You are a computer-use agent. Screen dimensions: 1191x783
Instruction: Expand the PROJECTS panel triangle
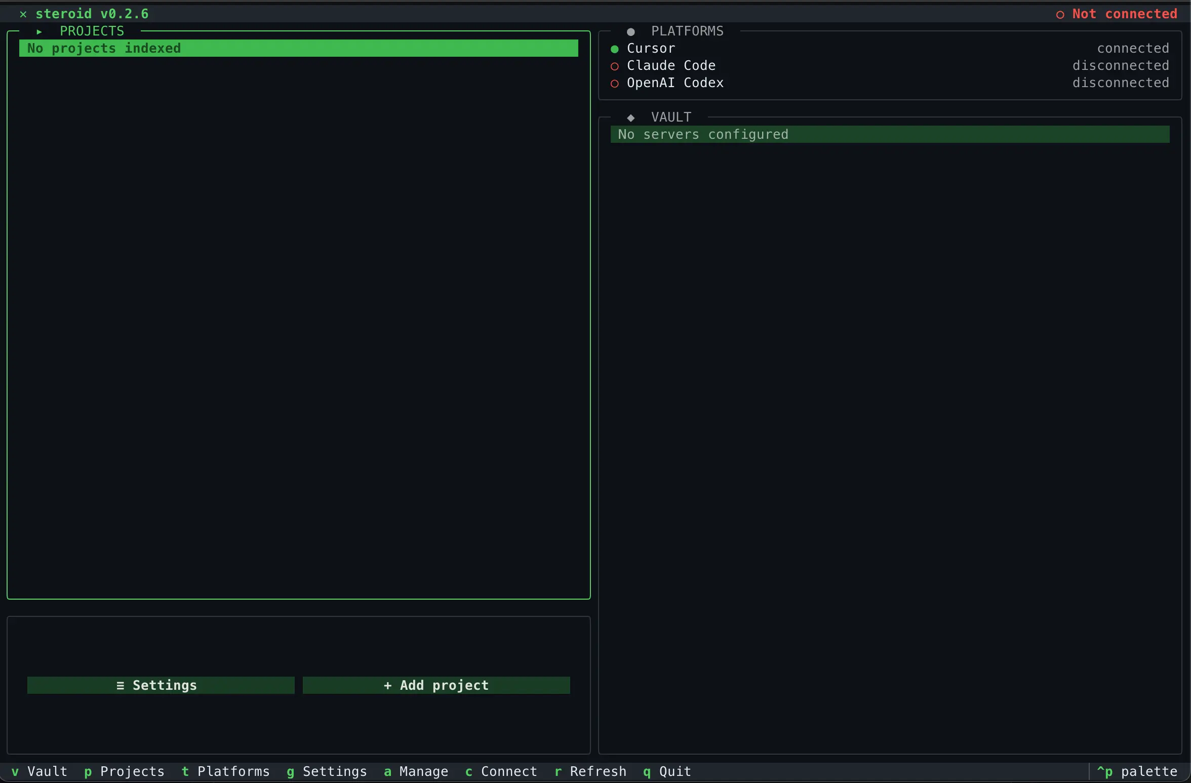click(x=39, y=31)
